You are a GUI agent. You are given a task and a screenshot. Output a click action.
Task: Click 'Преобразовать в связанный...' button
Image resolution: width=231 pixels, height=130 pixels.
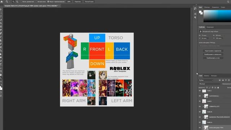click(213, 55)
